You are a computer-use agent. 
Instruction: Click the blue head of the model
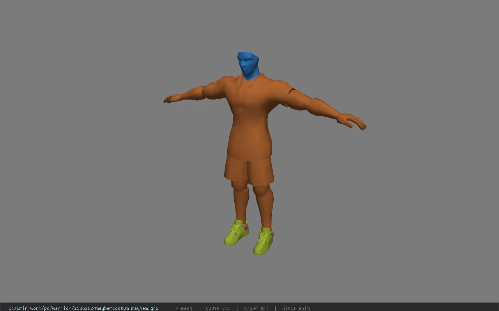[x=248, y=65]
